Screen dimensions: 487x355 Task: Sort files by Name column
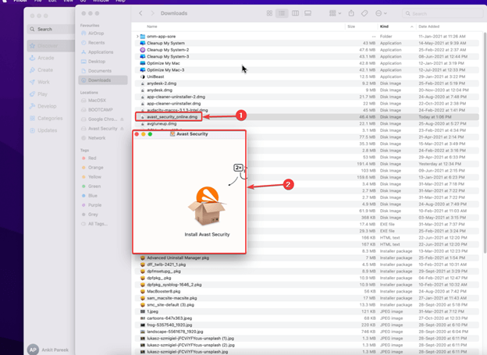(x=152, y=27)
